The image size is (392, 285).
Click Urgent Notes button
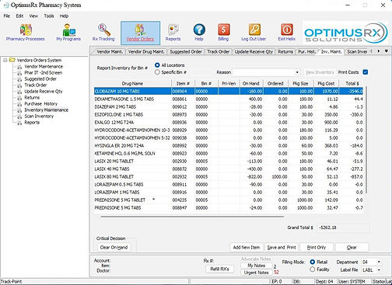tap(256, 273)
